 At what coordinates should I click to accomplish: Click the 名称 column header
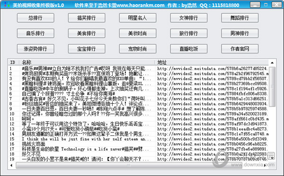pyautogui.click(x=87, y=62)
